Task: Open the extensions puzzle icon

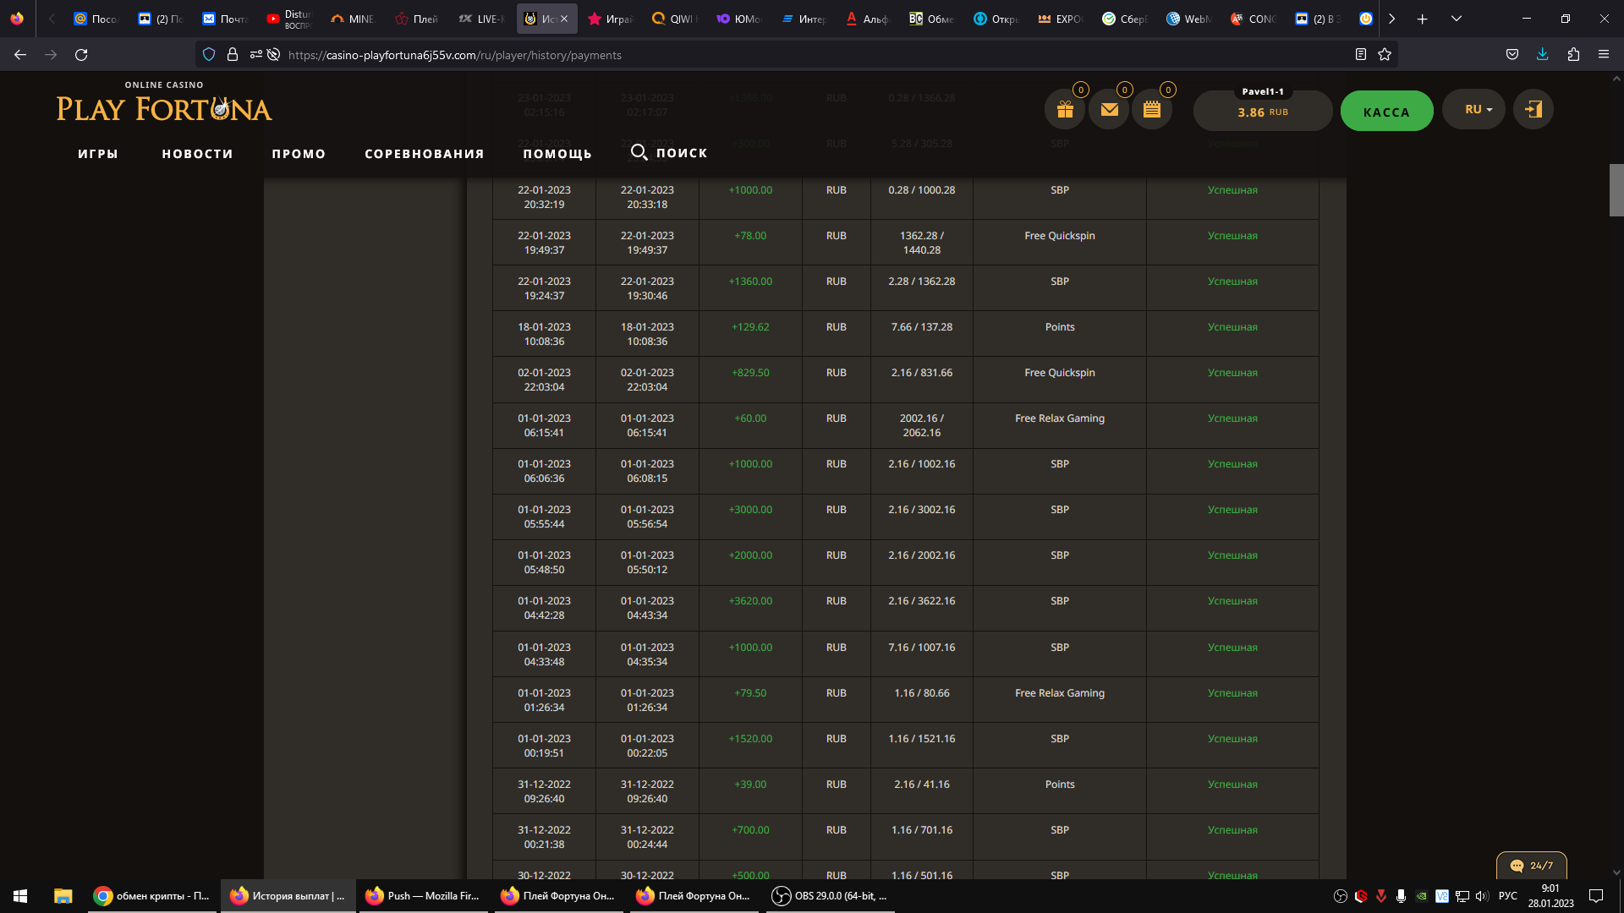Action: coord(1573,55)
